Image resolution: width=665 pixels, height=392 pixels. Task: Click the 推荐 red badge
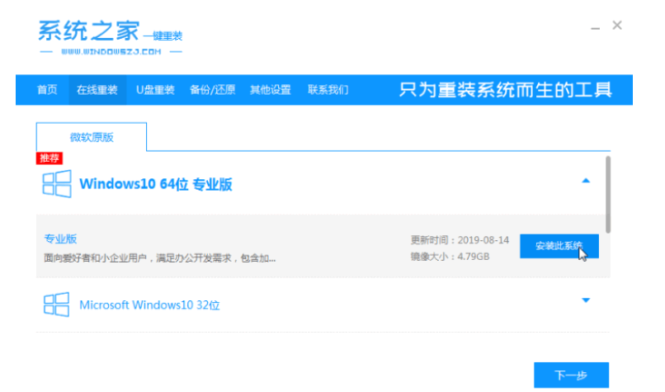[50, 158]
